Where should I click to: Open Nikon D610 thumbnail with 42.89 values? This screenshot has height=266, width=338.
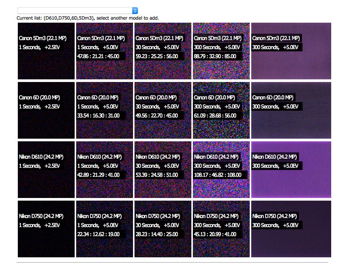105,170
